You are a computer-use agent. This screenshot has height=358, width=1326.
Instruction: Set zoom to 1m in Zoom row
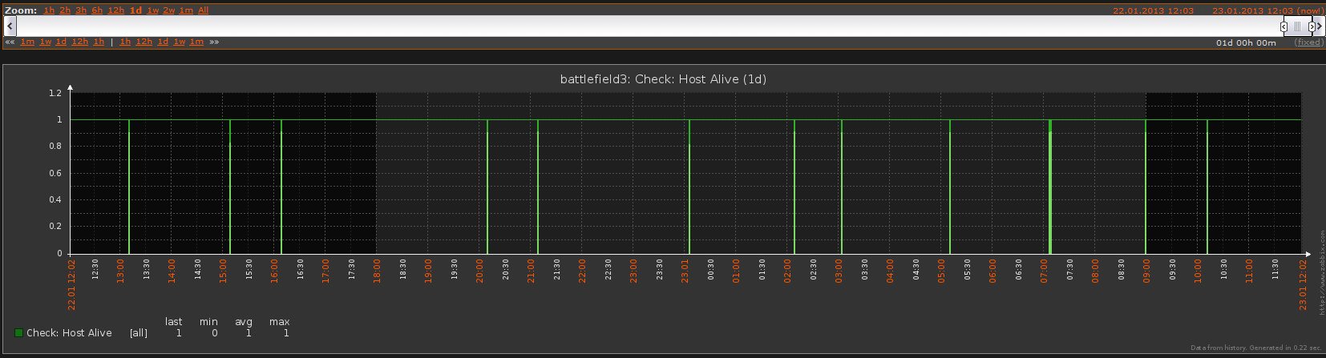186,10
